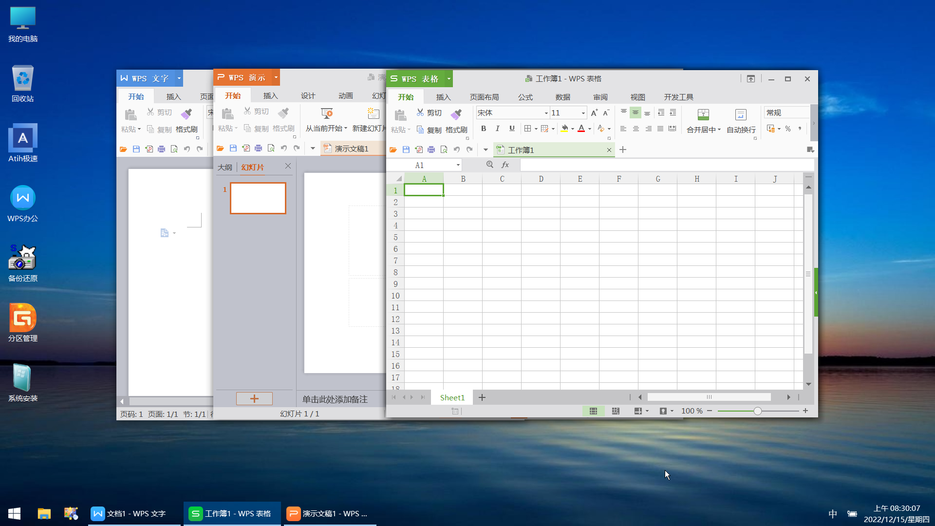This screenshot has width=935, height=526.
Task: Decrease indent in spreadsheet ribbon
Action: point(661,113)
